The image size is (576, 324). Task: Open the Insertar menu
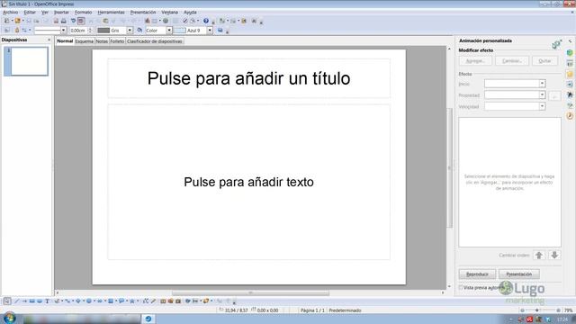click(x=61, y=12)
